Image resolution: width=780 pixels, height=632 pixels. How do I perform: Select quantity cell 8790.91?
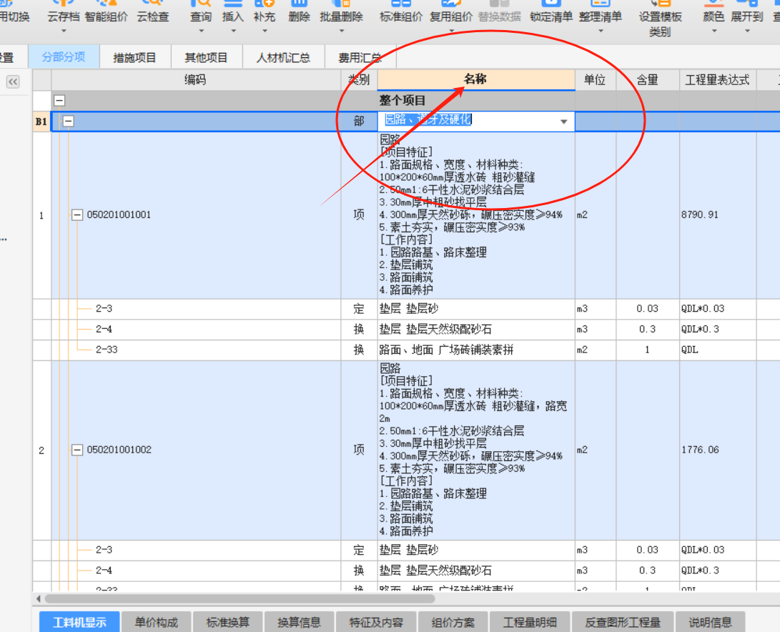(717, 215)
